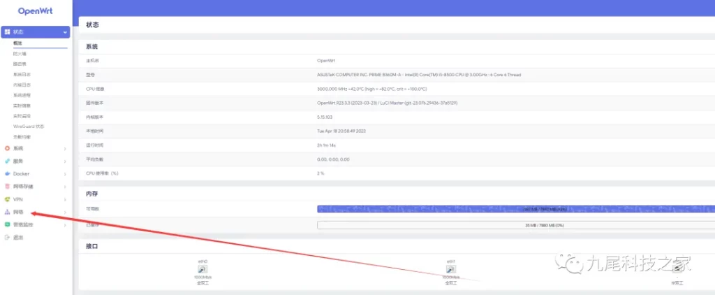The width and height of the screenshot is (715, 295).
Task: Expand the VPN menu arrow
Action: (65, 199)
